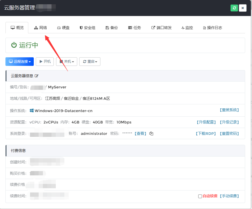The width and height of the screenshot is (252, 209).
Task: Open the 备份 tab
Action: 112,28
